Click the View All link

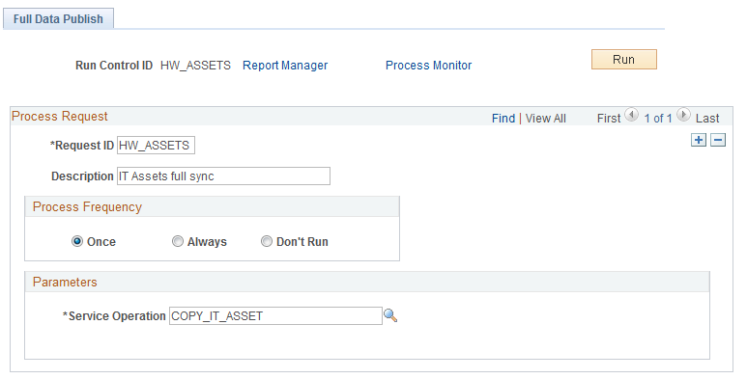pyautogui.click(x=545, y=118)
